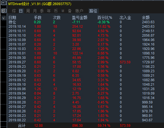Select the 2019.09.30 date row
This screenshot has width=164, height=128.
17,58
